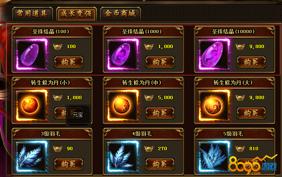282x177 pixels.
Task: Click the 转生修为丹(大) fire orb icon
Action: pyautogui.click(x=214, y=106)
